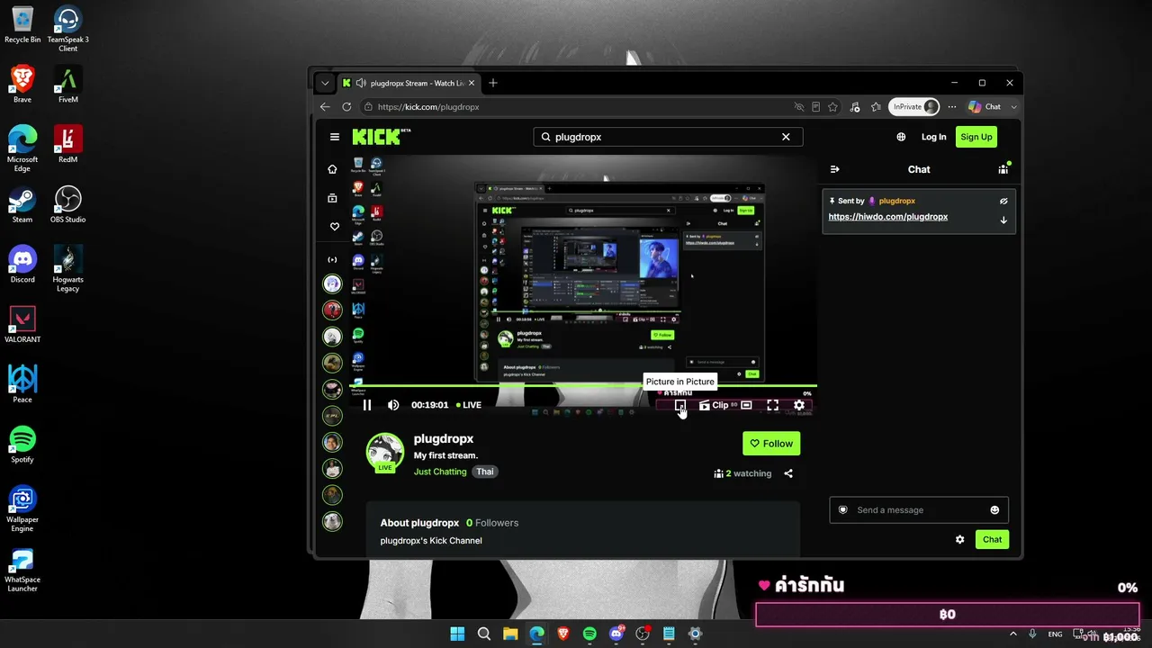This screenshot has height=648, width=1152.
Task: Click the green Sign Up button
Action: coord(976,137)
